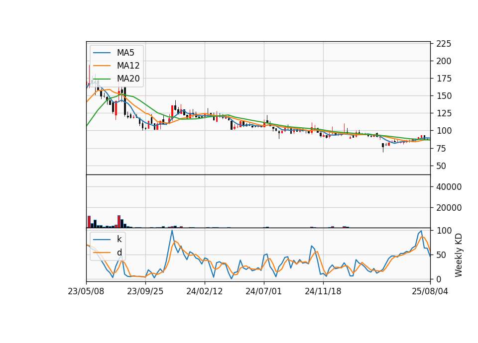Screen dimensions: 478x343
Task: Click the green MA20 legend line sample
Action: [102, 79]
